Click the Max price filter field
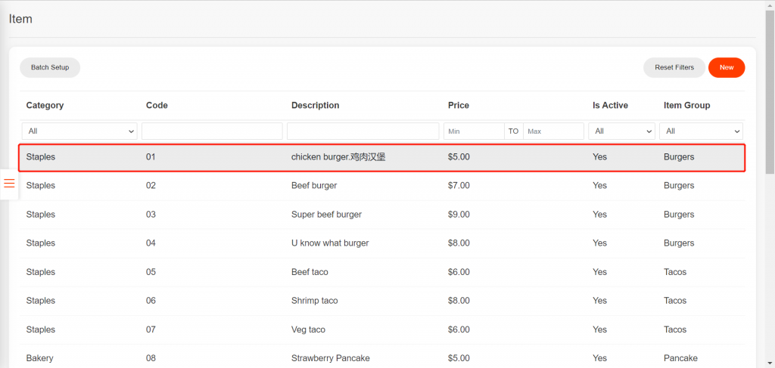The image size is (775, 368). [552, 131]
